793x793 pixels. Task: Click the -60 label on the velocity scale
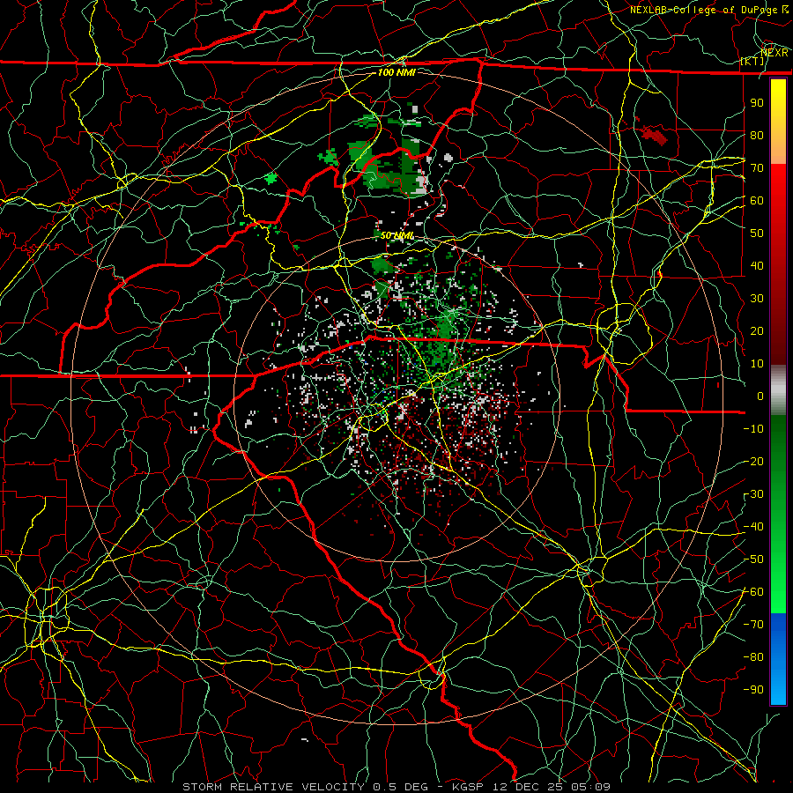(753, 592)
